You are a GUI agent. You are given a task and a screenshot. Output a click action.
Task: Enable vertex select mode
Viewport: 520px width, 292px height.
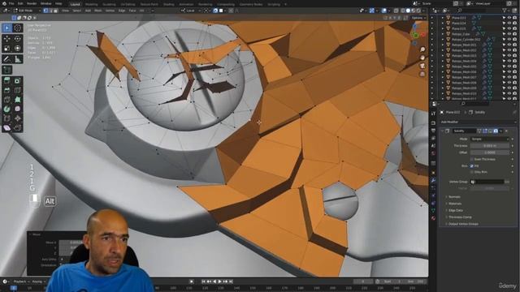[x=45, y=11]
